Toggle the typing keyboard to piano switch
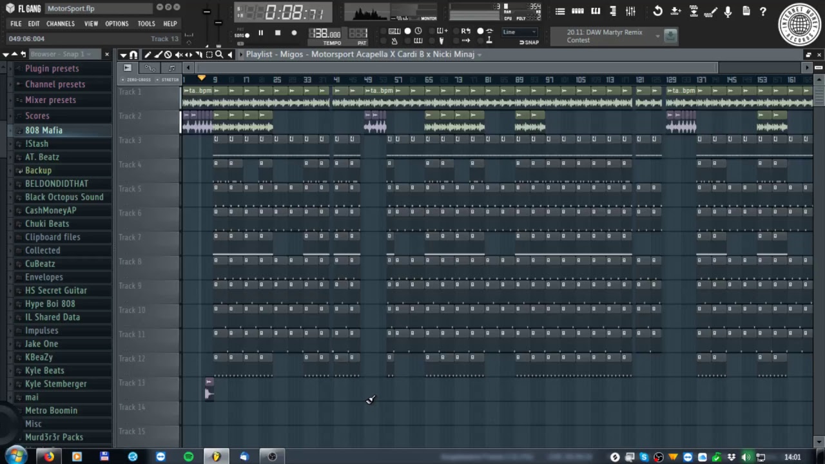 (x=394, y=31)
